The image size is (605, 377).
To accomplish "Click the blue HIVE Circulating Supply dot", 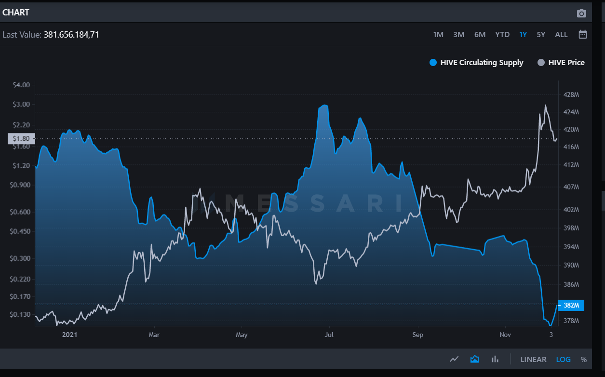I will [x=433, y=62].
